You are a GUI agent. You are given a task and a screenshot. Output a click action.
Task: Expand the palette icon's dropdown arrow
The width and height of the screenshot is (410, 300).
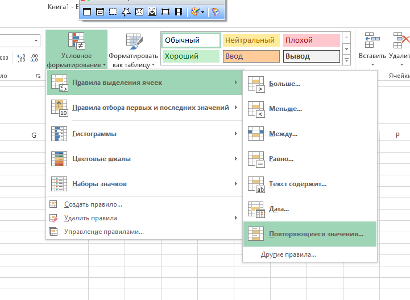click(202, 12)
